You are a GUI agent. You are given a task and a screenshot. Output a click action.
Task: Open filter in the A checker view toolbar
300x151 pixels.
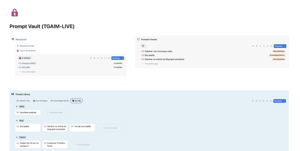coord(91,58)
